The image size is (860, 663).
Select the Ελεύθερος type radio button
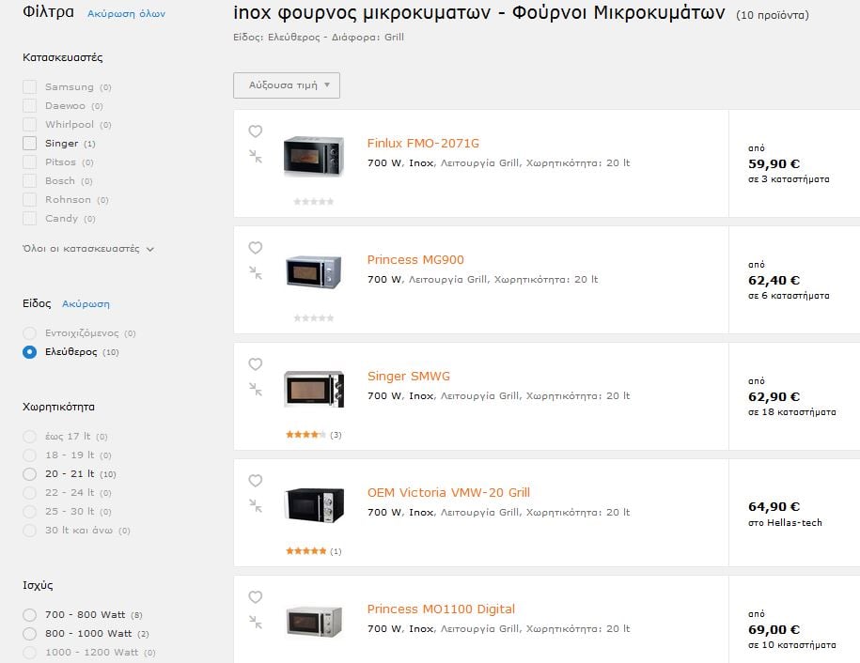[30, 352]
